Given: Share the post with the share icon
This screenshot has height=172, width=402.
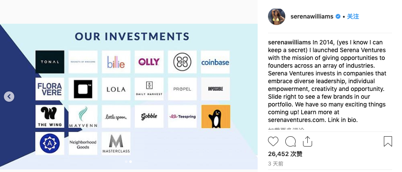Looking at the screenshot, I should pos(307,141).
